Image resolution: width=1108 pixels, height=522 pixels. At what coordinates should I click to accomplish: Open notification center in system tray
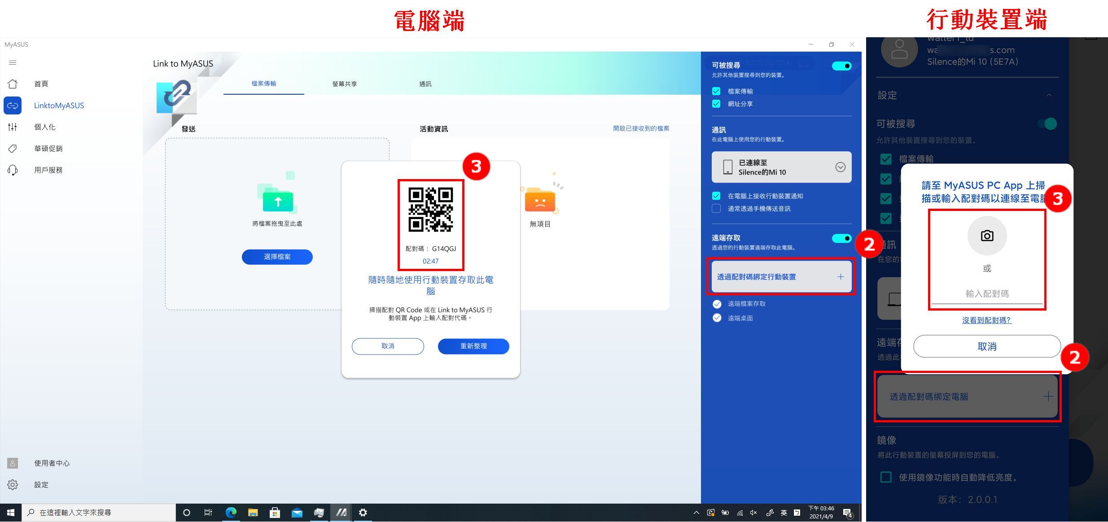tap(847, 513)
